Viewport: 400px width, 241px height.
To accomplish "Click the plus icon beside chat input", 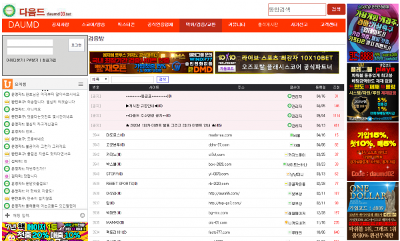I will point(7,215).
